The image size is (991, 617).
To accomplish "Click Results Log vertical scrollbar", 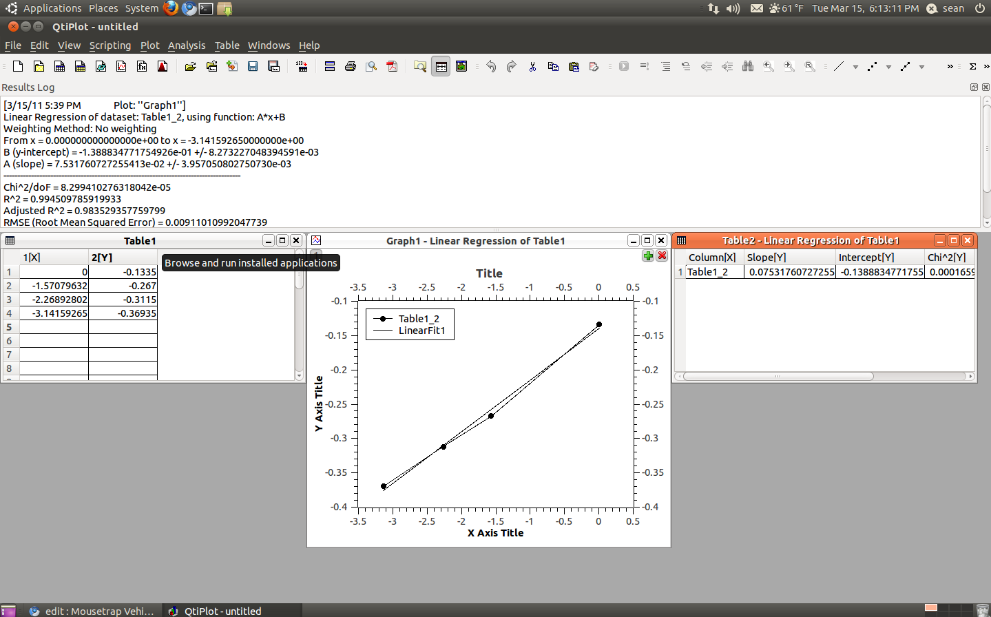I will point(986,162).
